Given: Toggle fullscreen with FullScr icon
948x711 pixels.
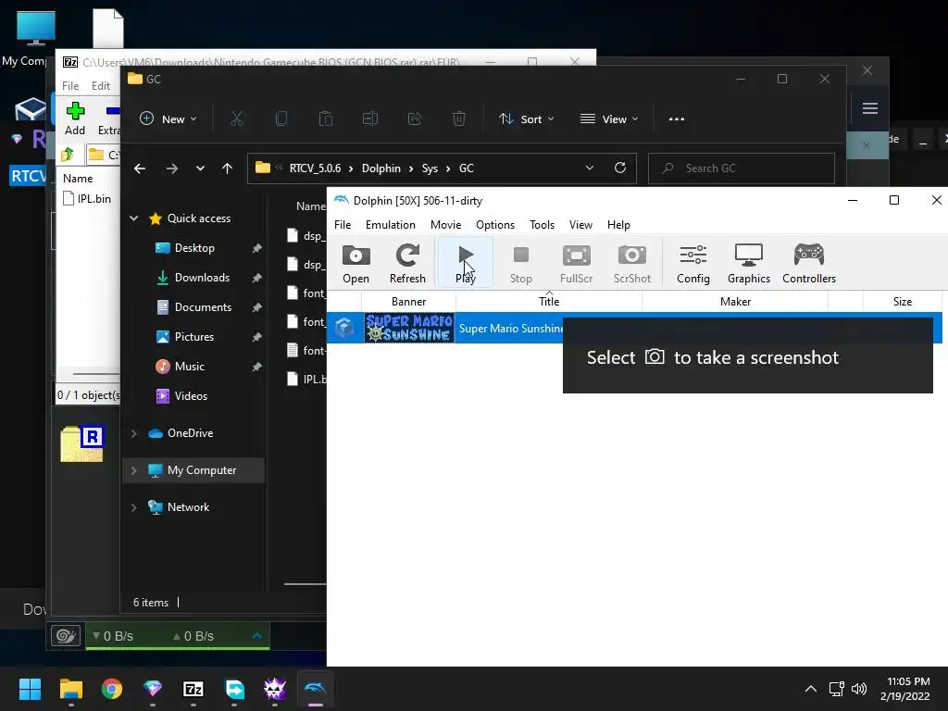Looking at the screenshot, I should tap(576, 264).
